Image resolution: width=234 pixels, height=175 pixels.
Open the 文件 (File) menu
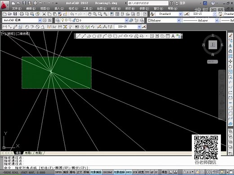coord(17,9)
